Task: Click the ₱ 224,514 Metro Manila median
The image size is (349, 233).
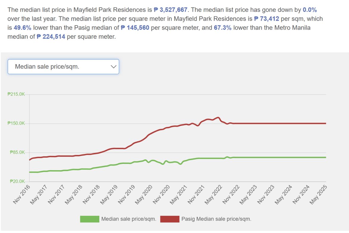Action: point(51,36)
